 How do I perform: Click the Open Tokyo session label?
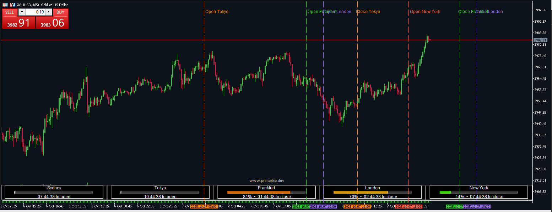coord(217,12)
